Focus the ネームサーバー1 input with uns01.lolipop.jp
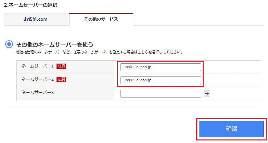268x143 pixels. 160,67
